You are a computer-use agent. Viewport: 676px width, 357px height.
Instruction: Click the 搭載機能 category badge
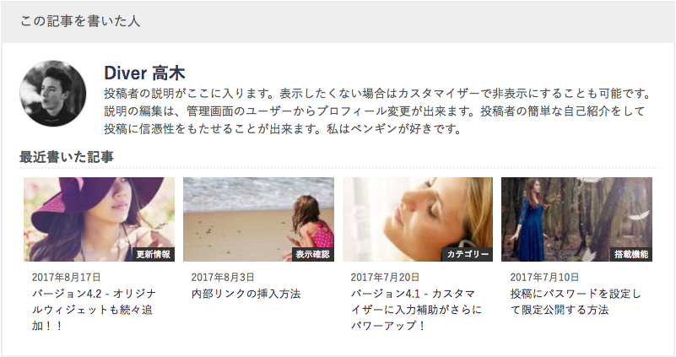click(631, 254)
